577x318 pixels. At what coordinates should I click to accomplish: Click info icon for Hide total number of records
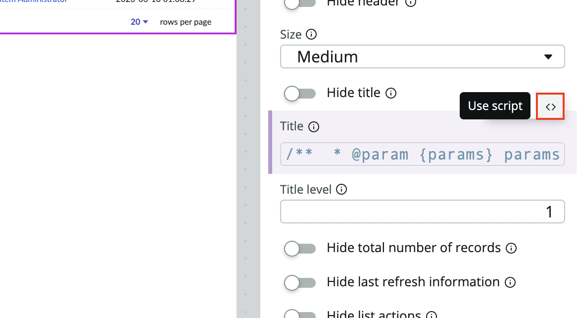(x=512, y=248)
